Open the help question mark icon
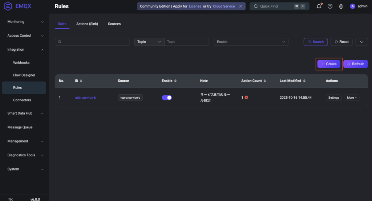This screenshot has height=201, width=372. (330, 6)
